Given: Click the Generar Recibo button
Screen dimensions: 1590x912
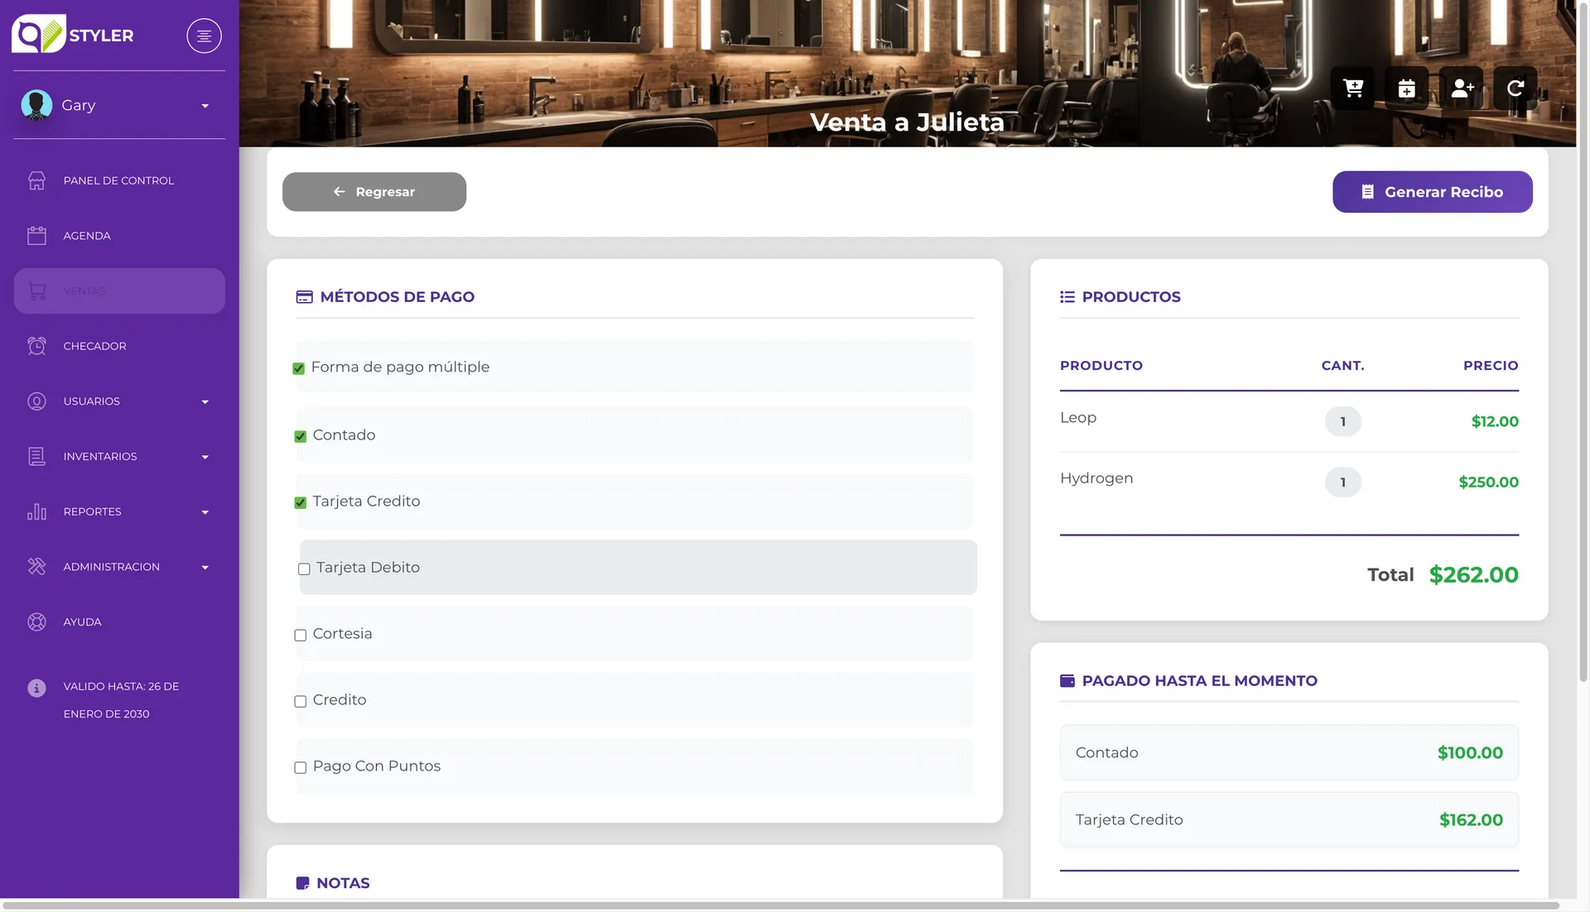Looking at the screenshot, I should (x=1432, y=192).
